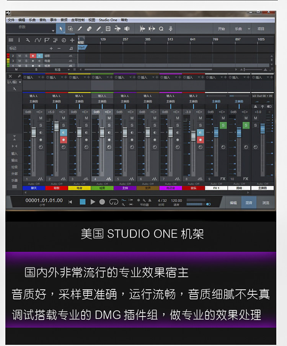
Task: Open channel 1 input 输入 L selector
Action: coord(34,96)
